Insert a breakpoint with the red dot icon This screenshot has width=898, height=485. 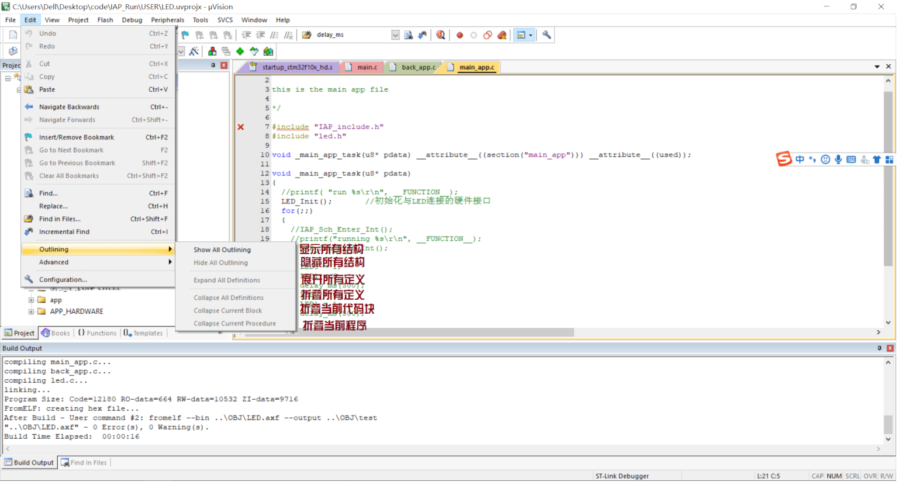pyautogui.click(x=460, y=35)
